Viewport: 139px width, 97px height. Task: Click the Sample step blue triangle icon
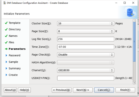tap(6, 62)
